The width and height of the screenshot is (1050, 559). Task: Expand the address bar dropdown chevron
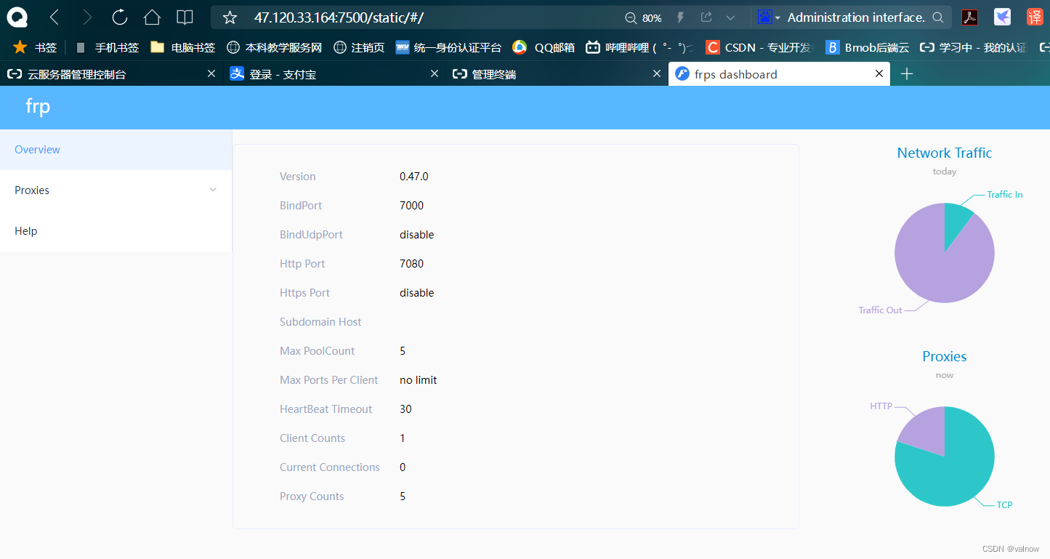coord(731,17)
